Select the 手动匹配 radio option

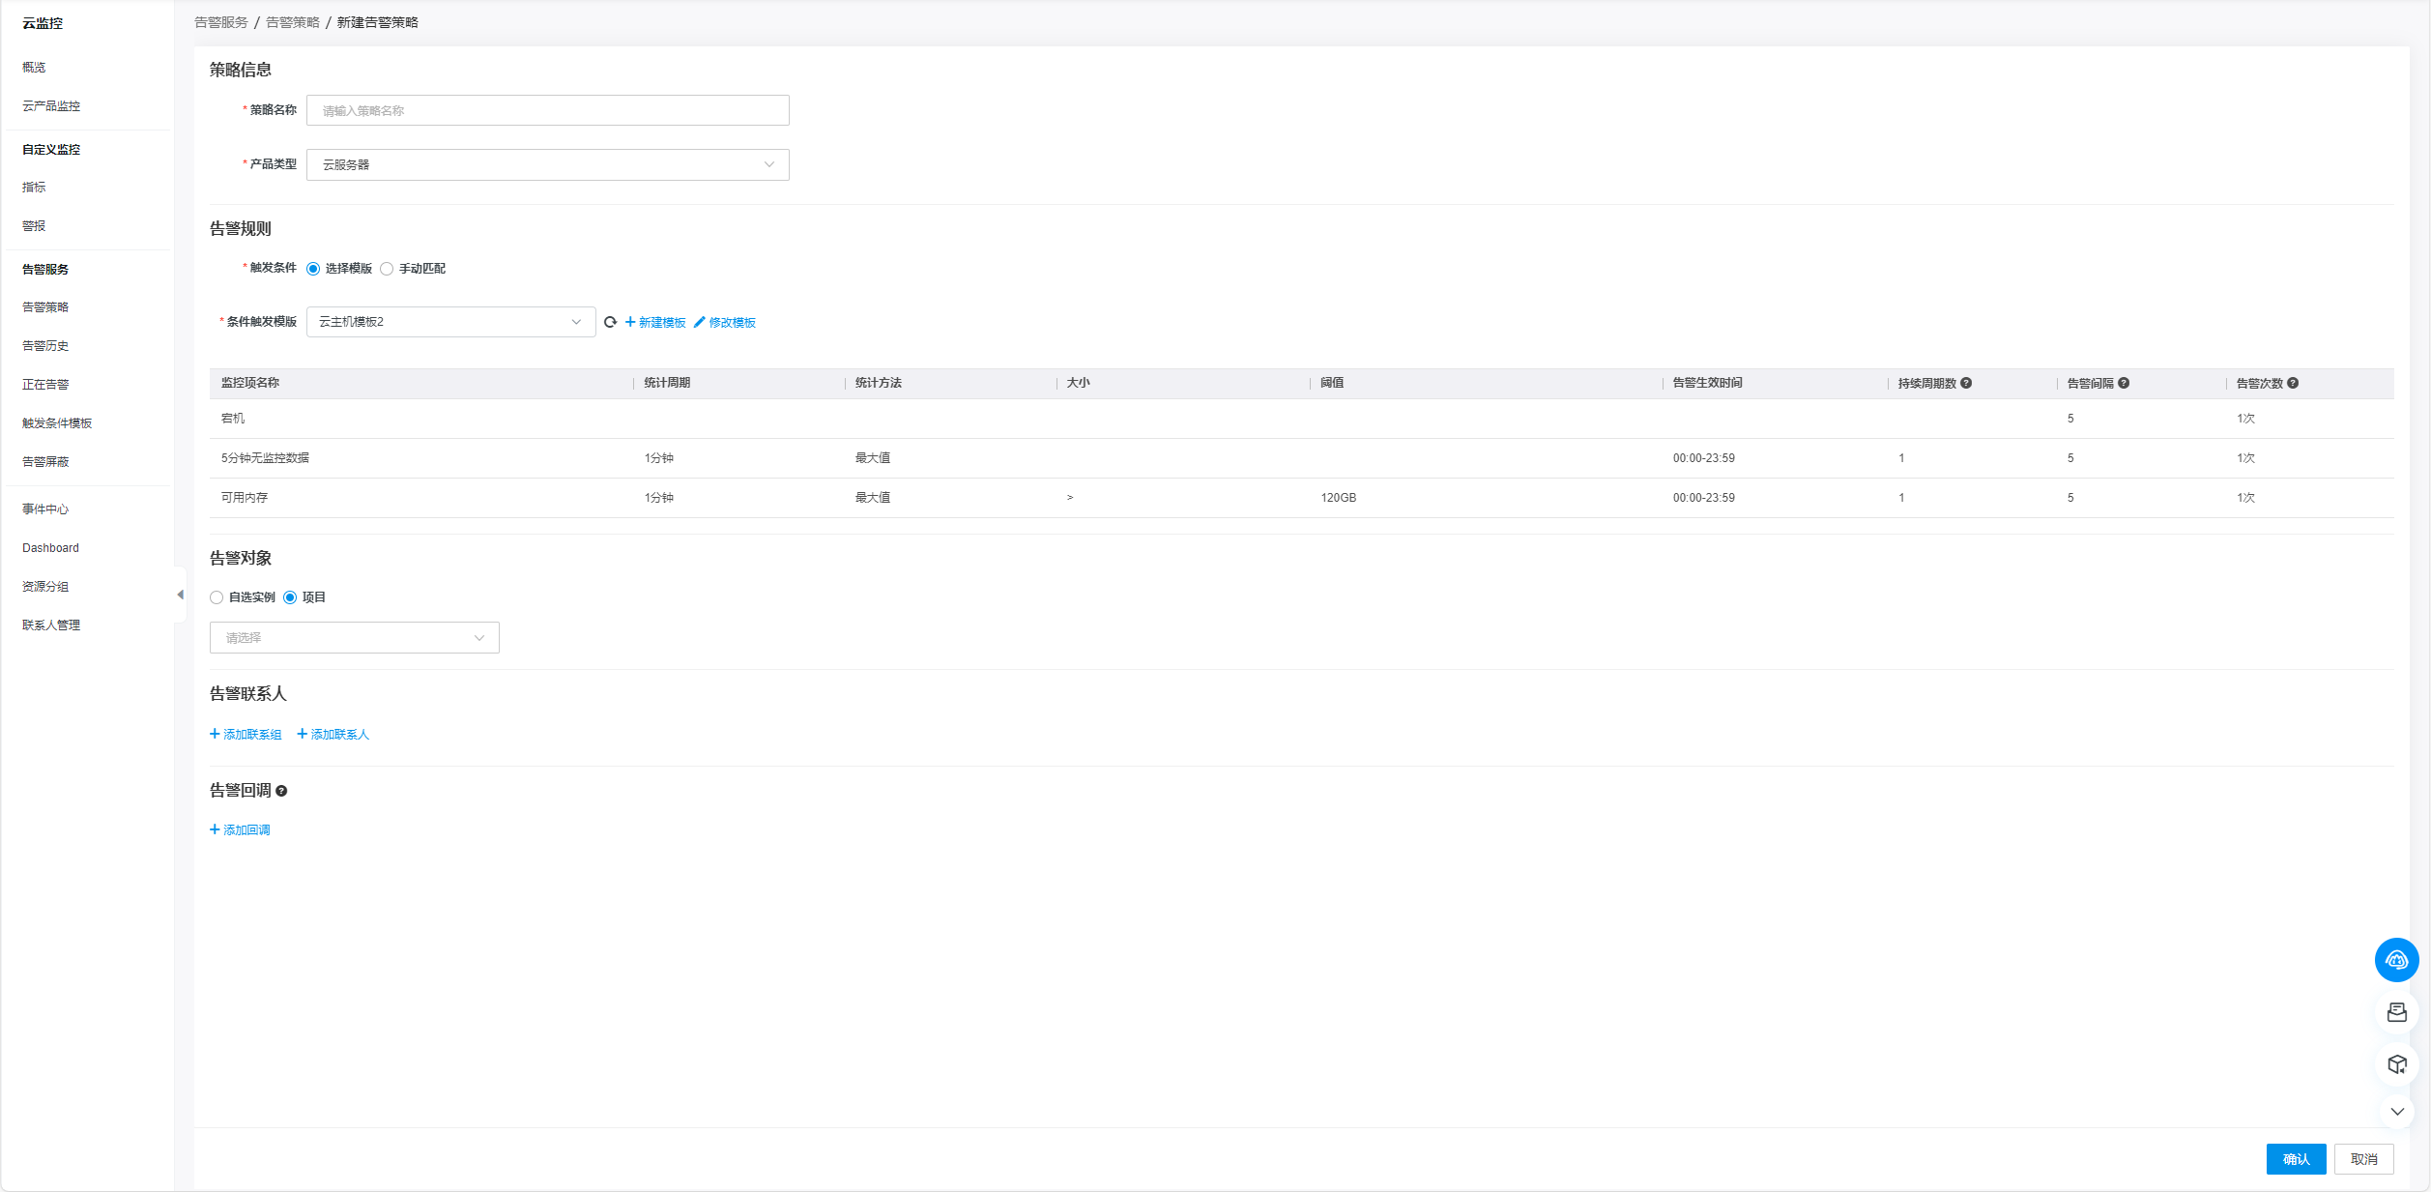(388, 269)
